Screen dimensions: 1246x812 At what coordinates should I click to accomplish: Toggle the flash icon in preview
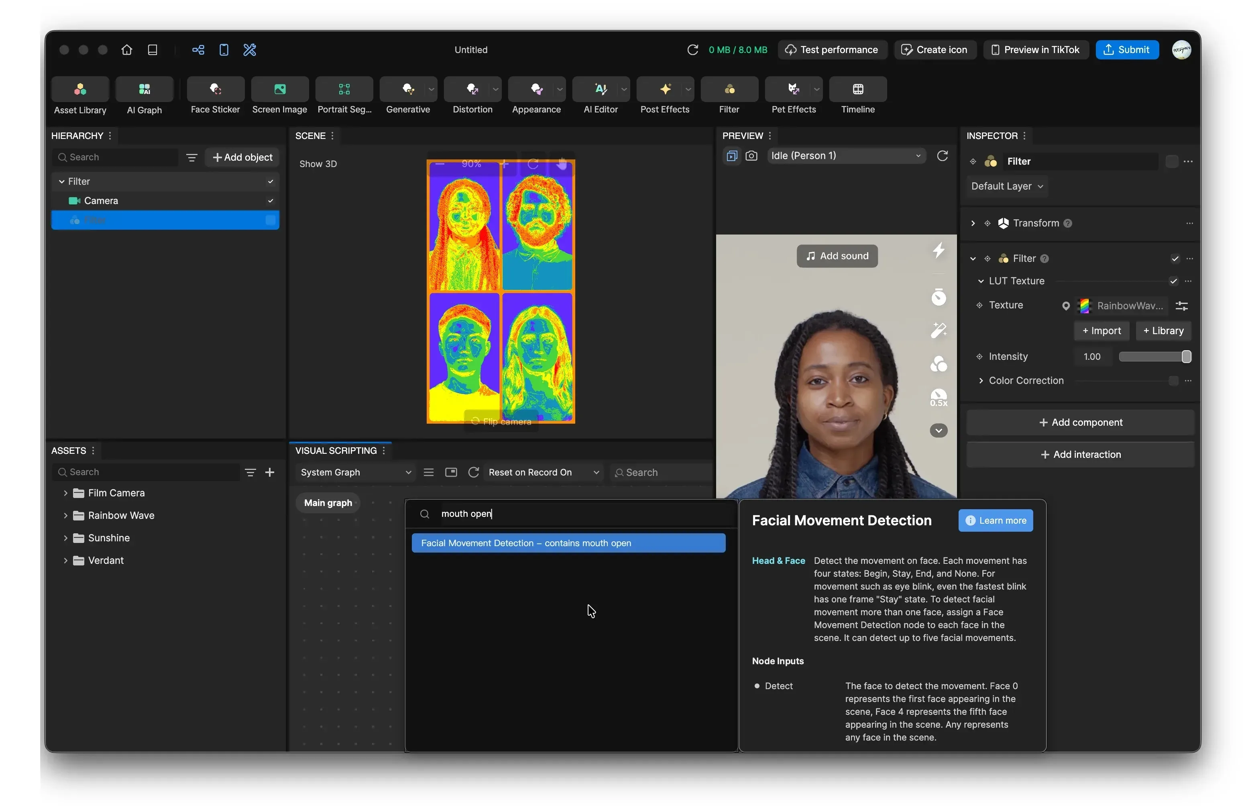[x=938, y=251]
